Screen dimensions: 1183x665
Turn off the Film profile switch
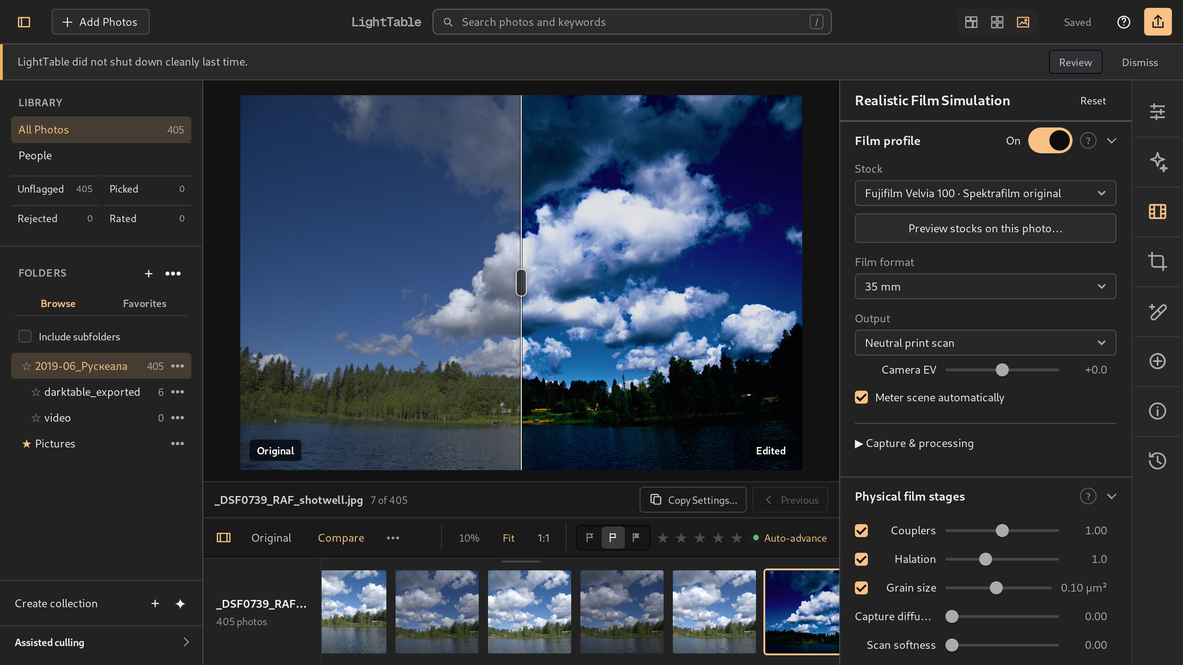coord(1050,140)
